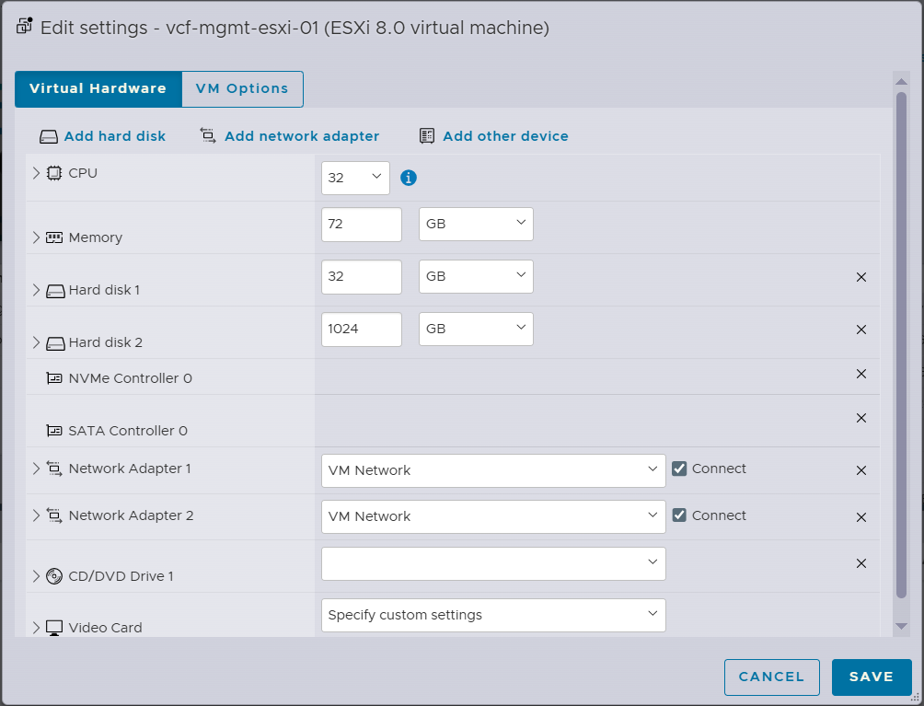Click the CPU info icon
Image resolution: width=924 pixels, height=706 pixels.
point(409,178)
